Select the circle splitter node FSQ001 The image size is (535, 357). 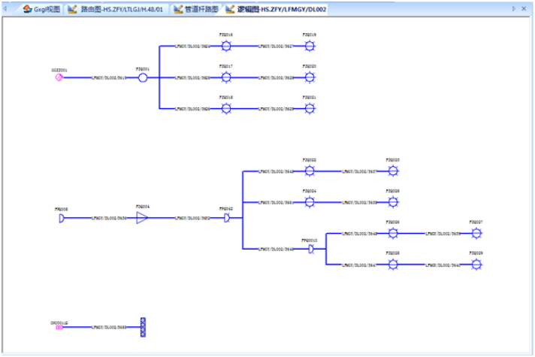[143, 77]
